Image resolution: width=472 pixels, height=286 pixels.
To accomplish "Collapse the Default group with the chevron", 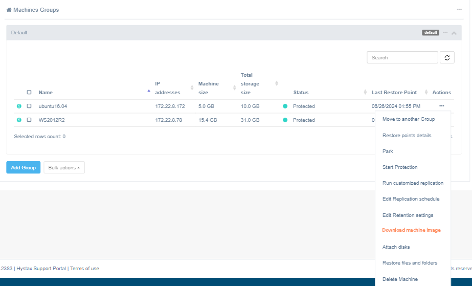I will (x=454, y=33).
